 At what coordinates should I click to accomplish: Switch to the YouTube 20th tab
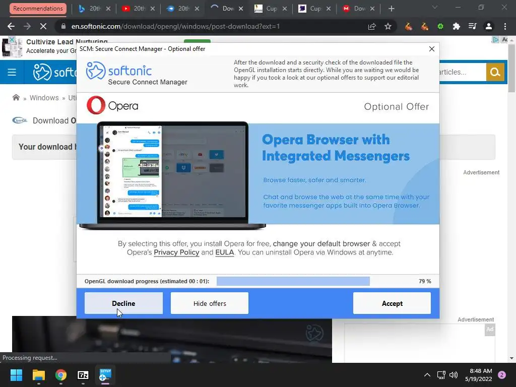134,9
